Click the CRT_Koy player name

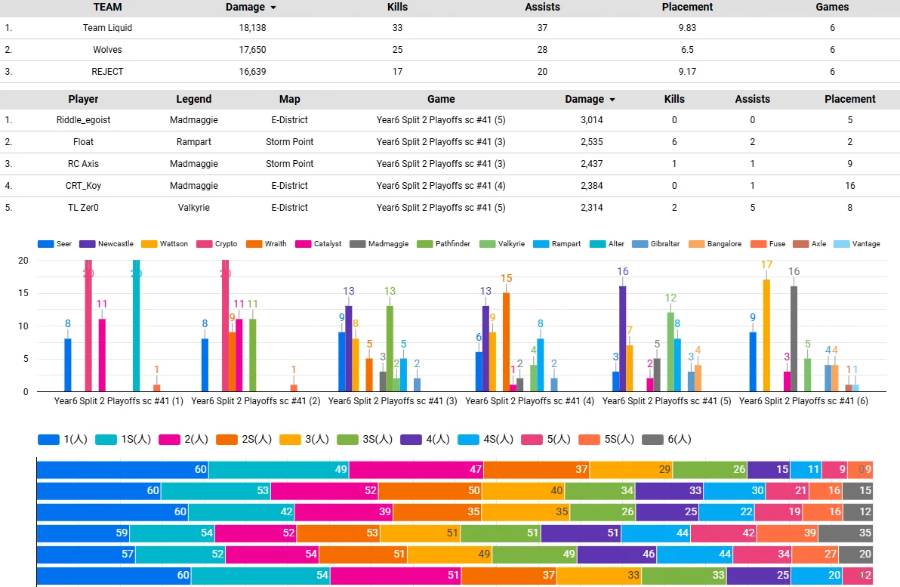point(83,186)
